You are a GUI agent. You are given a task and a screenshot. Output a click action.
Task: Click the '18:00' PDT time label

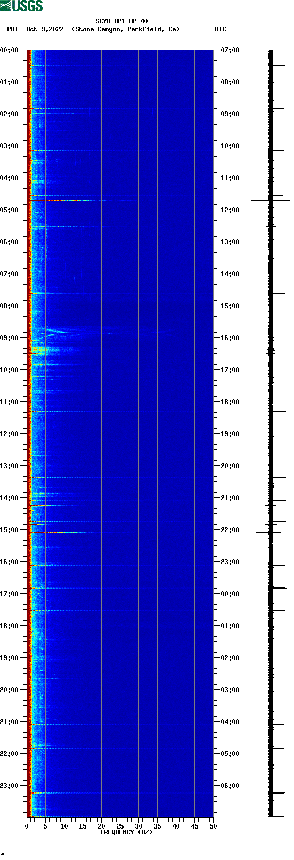coord(9,626)
